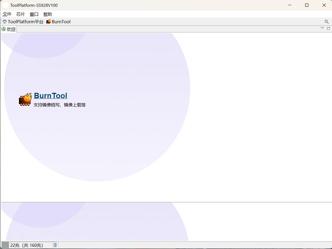Maximize the ToolPlatform window
Viewport: 332px width, 249px height.
pos(307,5)
